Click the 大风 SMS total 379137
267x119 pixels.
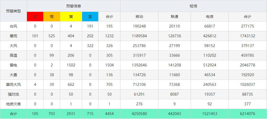[248, 46]
